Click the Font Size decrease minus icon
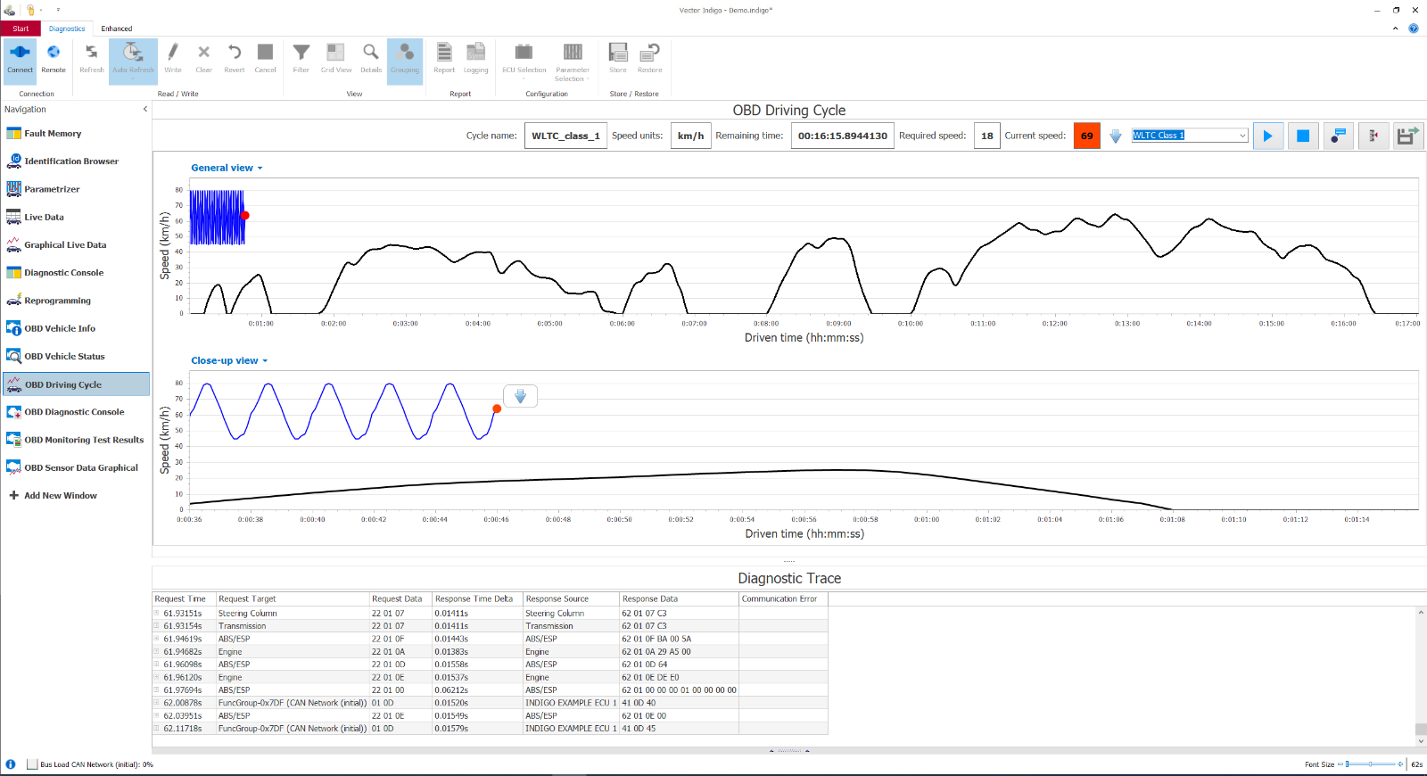The height and width of the screenshot is (776, 1427). [1340, 764]
